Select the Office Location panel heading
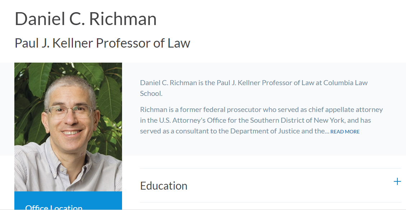Image resolution: width=406 pixels, height=210 pixels. pos(54,207)
